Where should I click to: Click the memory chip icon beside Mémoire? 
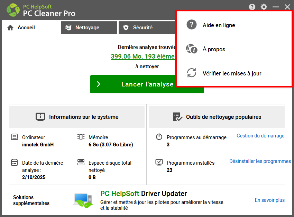[81, 137]
